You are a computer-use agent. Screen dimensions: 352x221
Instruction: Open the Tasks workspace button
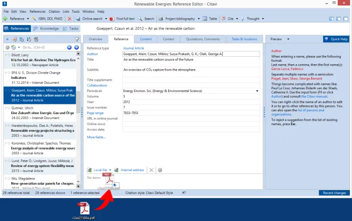(71, 28)
